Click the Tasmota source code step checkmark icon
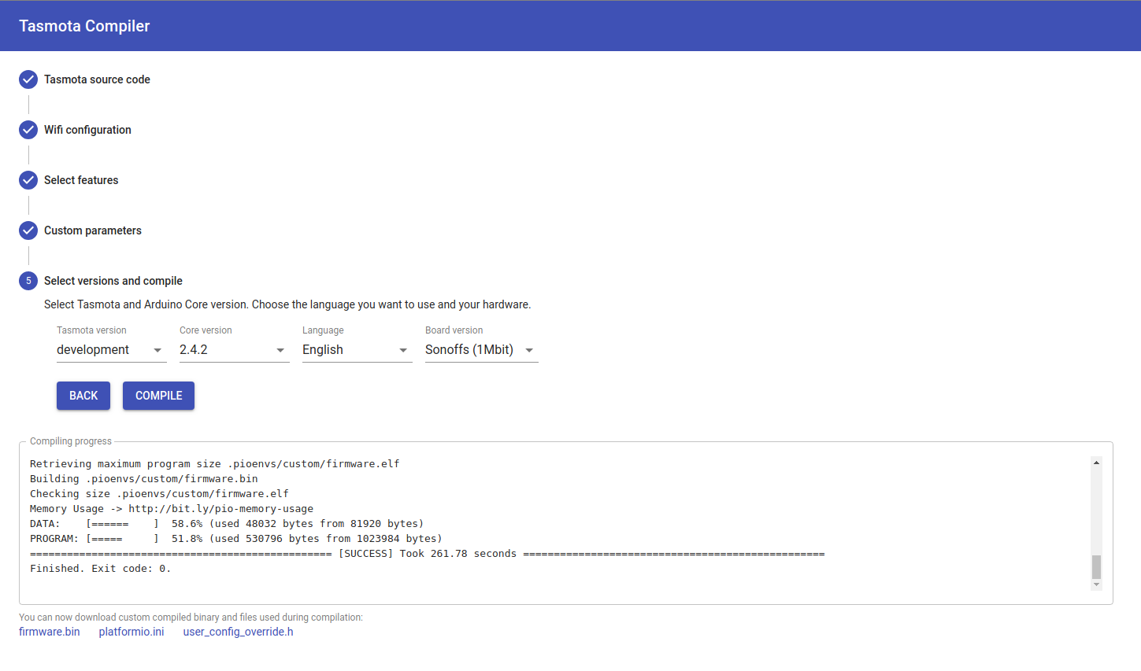The height and width of the screenshot is (671, 1141). 28,79
